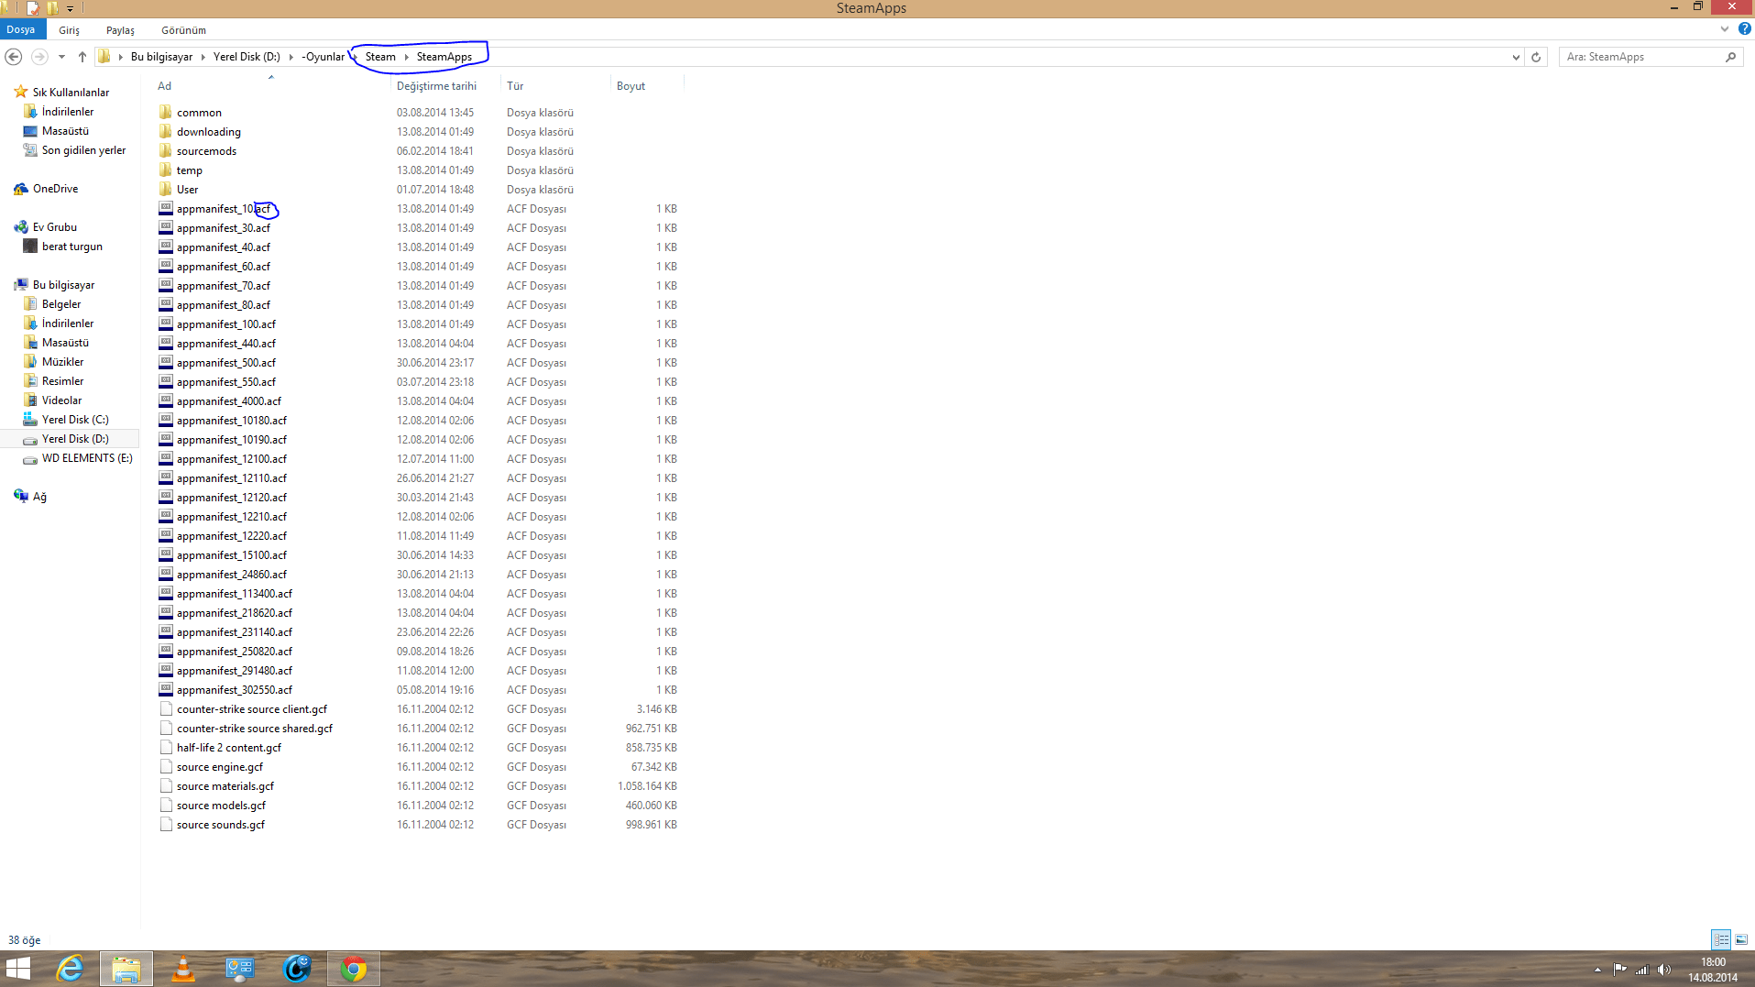Screen dimensions: 1755x987
Task: Select Ev Grubu in the navigation pane
Action: coord(55,227)
